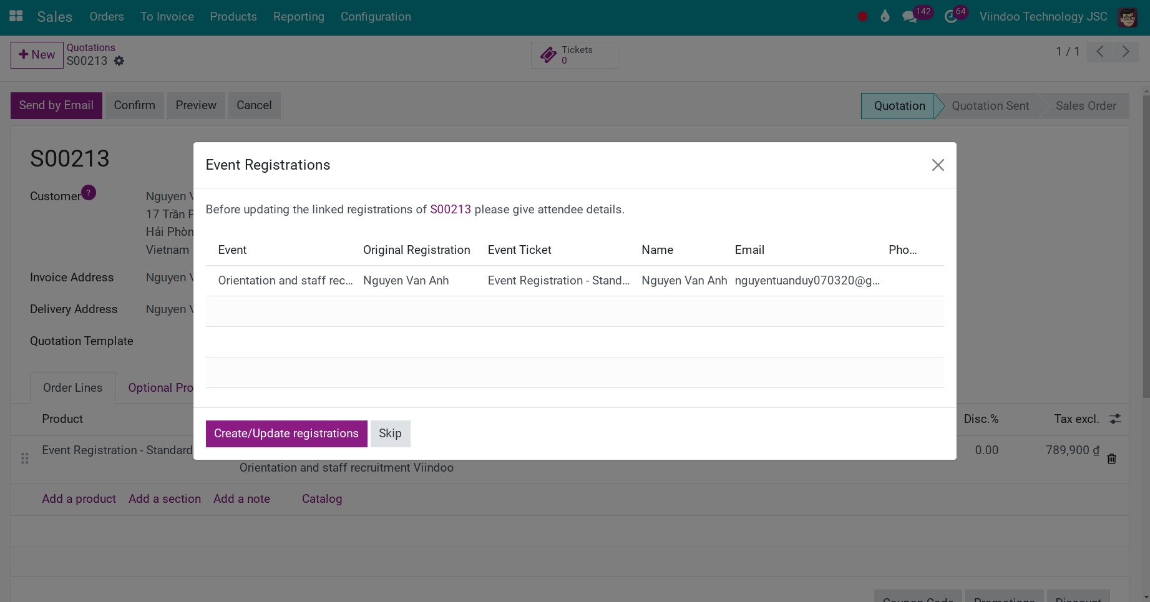Delete the order line with trash icon
Viewport: 1150px width, 602px height.
tap(1111, 459)
